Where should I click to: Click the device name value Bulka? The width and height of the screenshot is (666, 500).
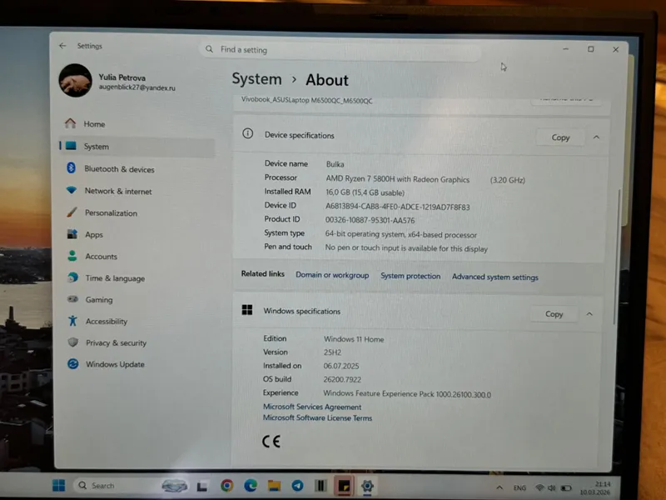(x=335, y=164)
